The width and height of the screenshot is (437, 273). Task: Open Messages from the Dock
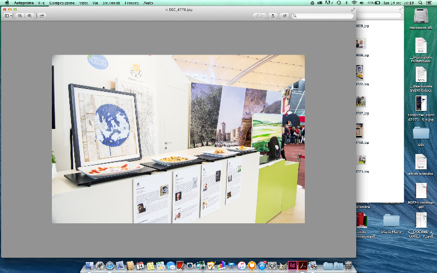[170, 266]
